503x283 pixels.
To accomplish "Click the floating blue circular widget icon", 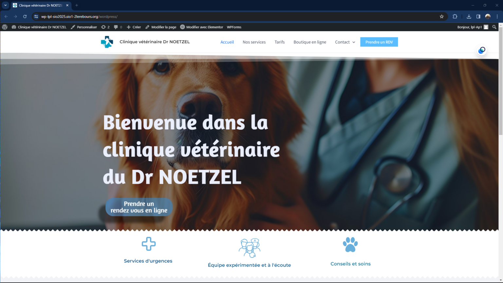I will point(481,50).
